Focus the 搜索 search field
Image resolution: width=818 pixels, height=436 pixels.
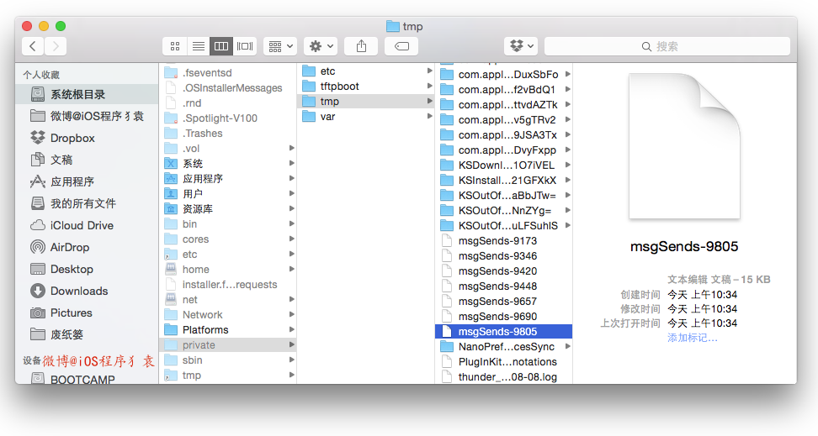point(667,46)
